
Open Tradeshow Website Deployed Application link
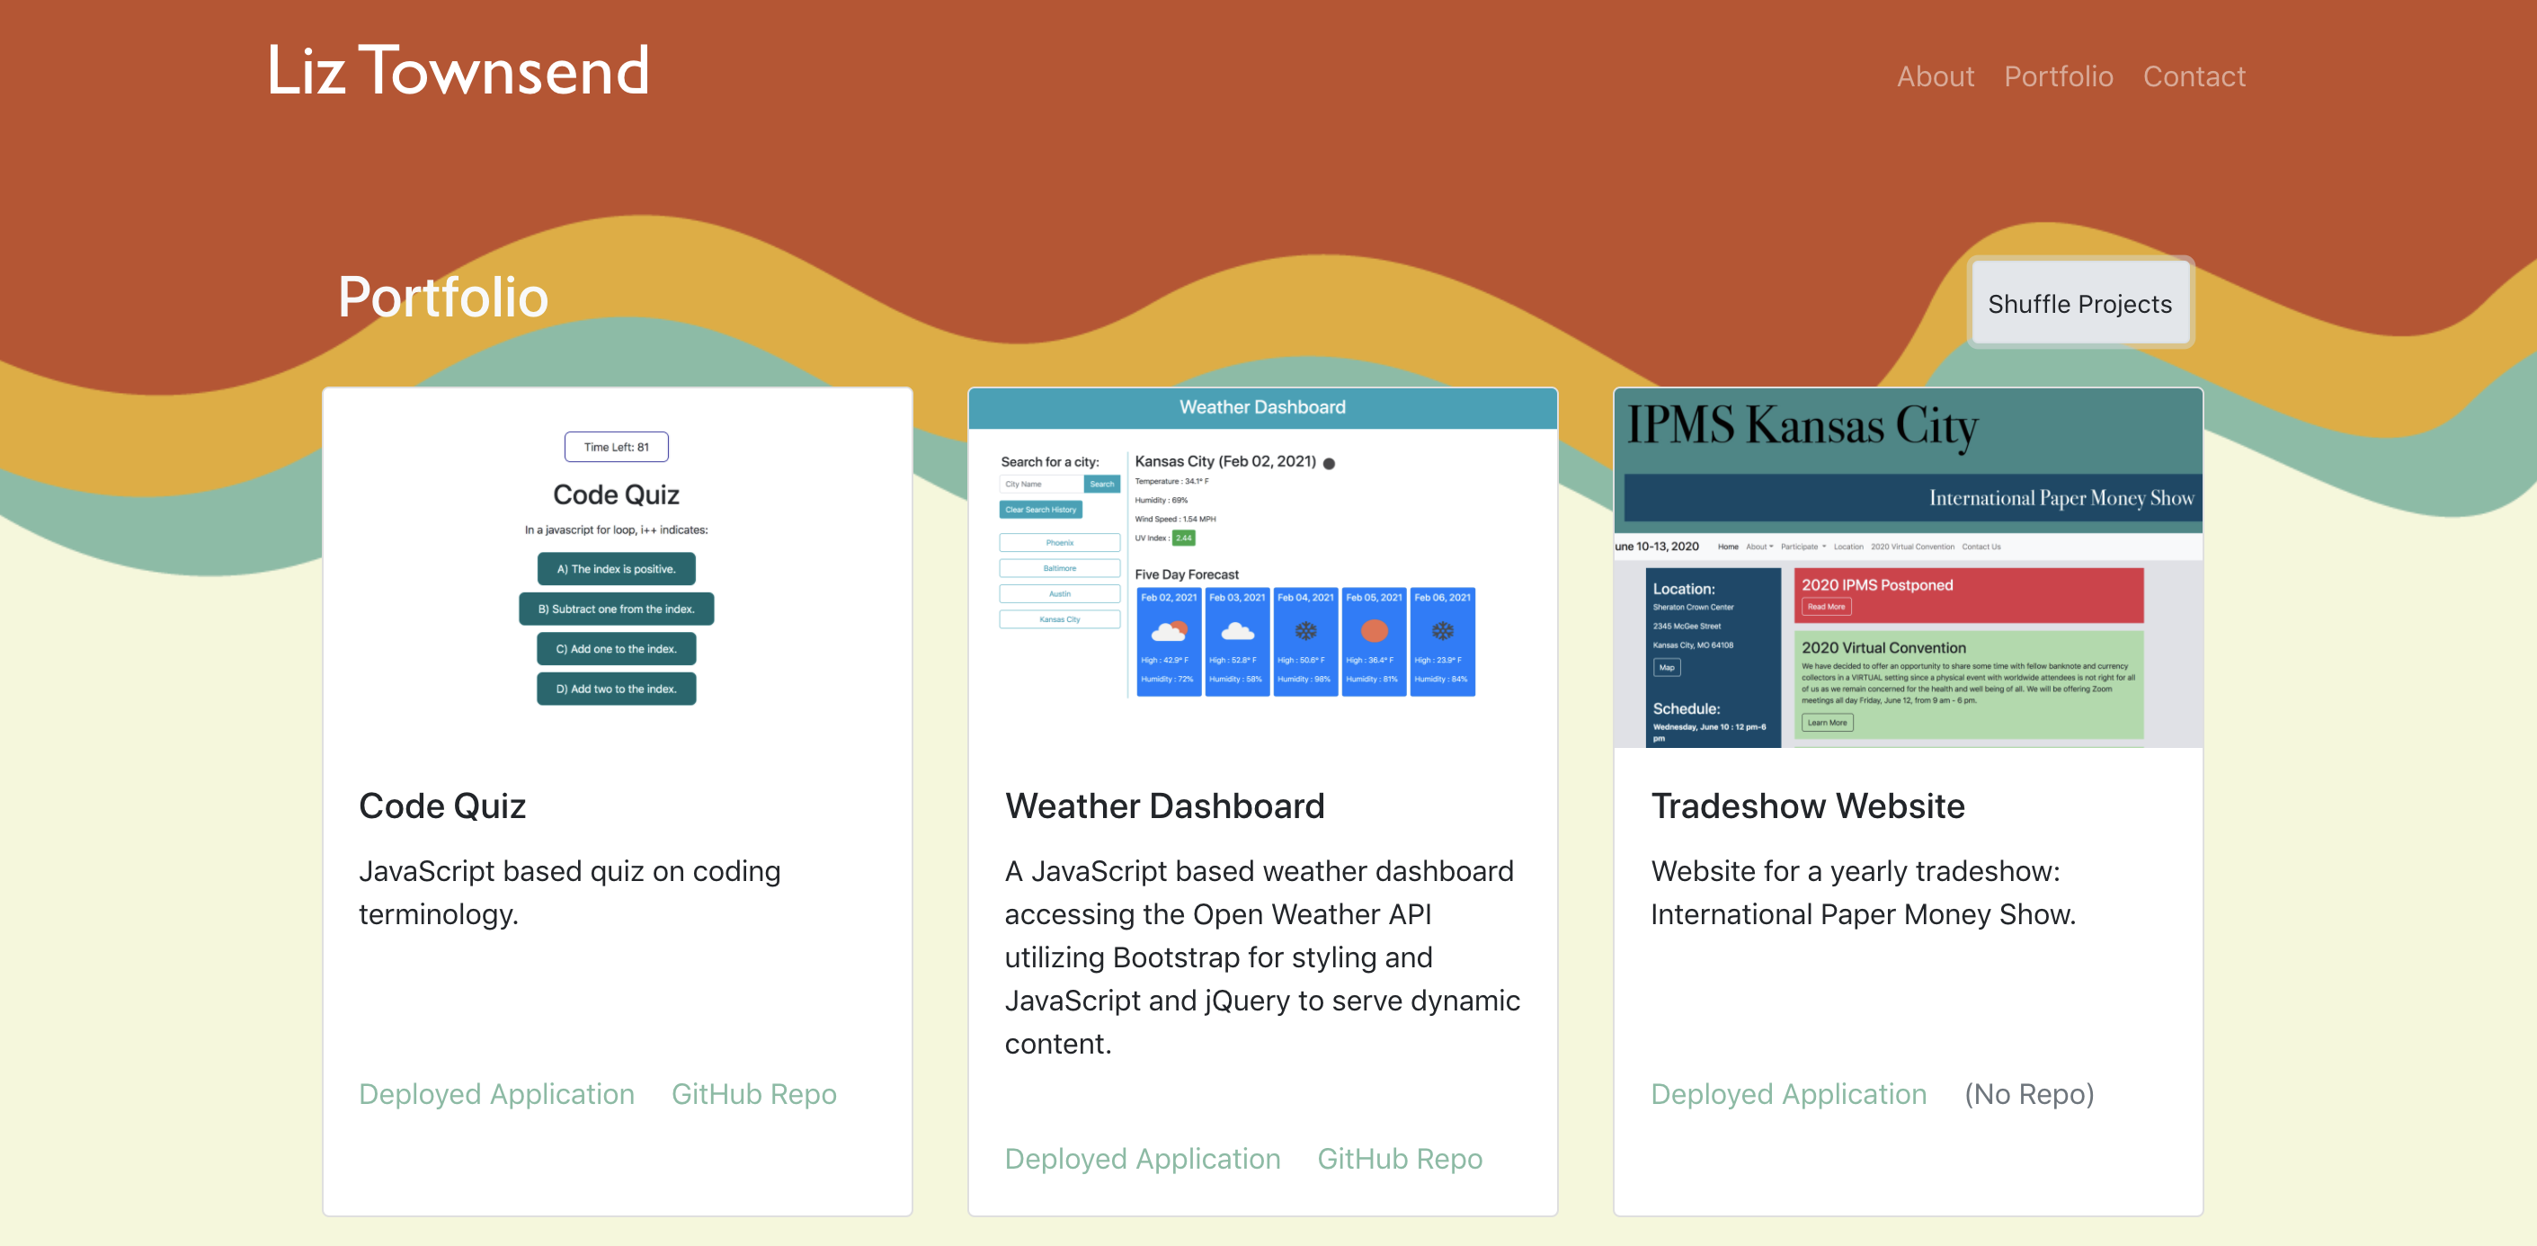1787,1093
